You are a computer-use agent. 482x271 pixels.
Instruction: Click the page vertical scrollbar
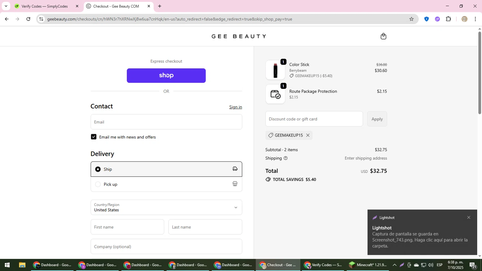(x=479, y=73)
